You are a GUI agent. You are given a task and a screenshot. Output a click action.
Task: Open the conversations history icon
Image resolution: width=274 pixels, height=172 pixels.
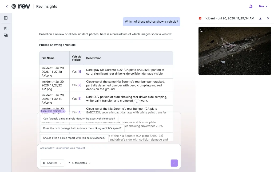coord(6,35)
